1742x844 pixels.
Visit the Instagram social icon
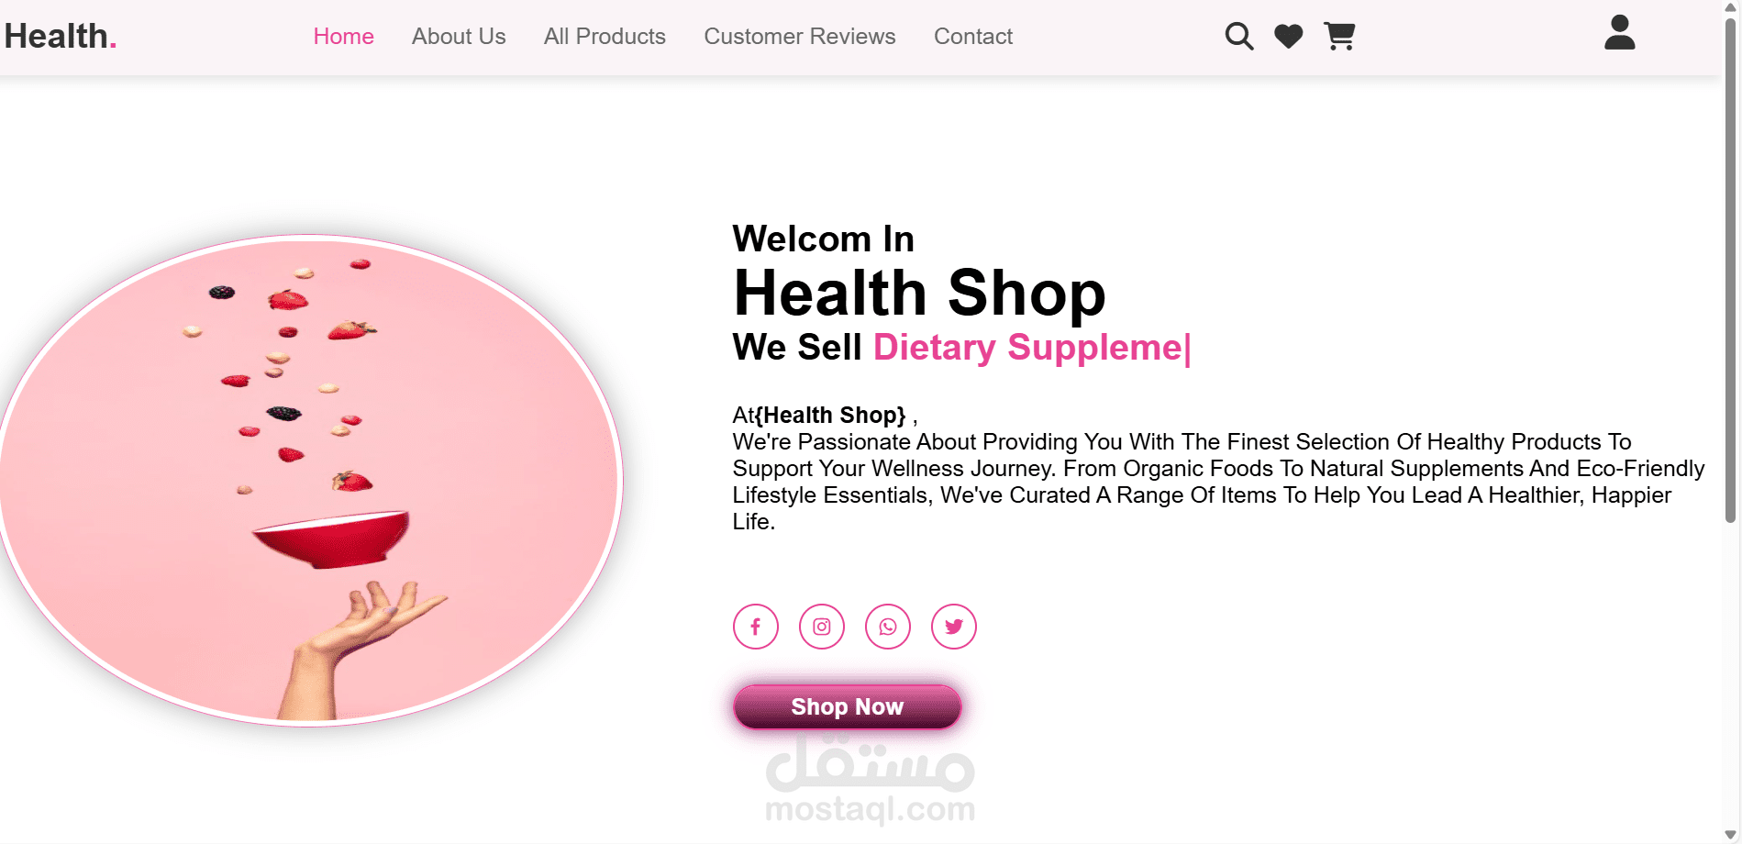(822, 627)
